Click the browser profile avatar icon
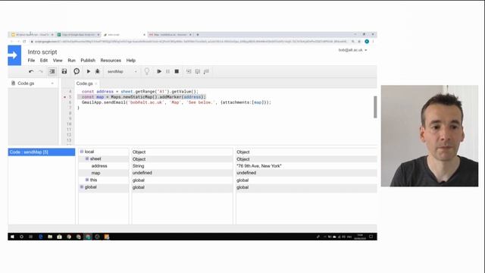 click(x=367, y=42)
